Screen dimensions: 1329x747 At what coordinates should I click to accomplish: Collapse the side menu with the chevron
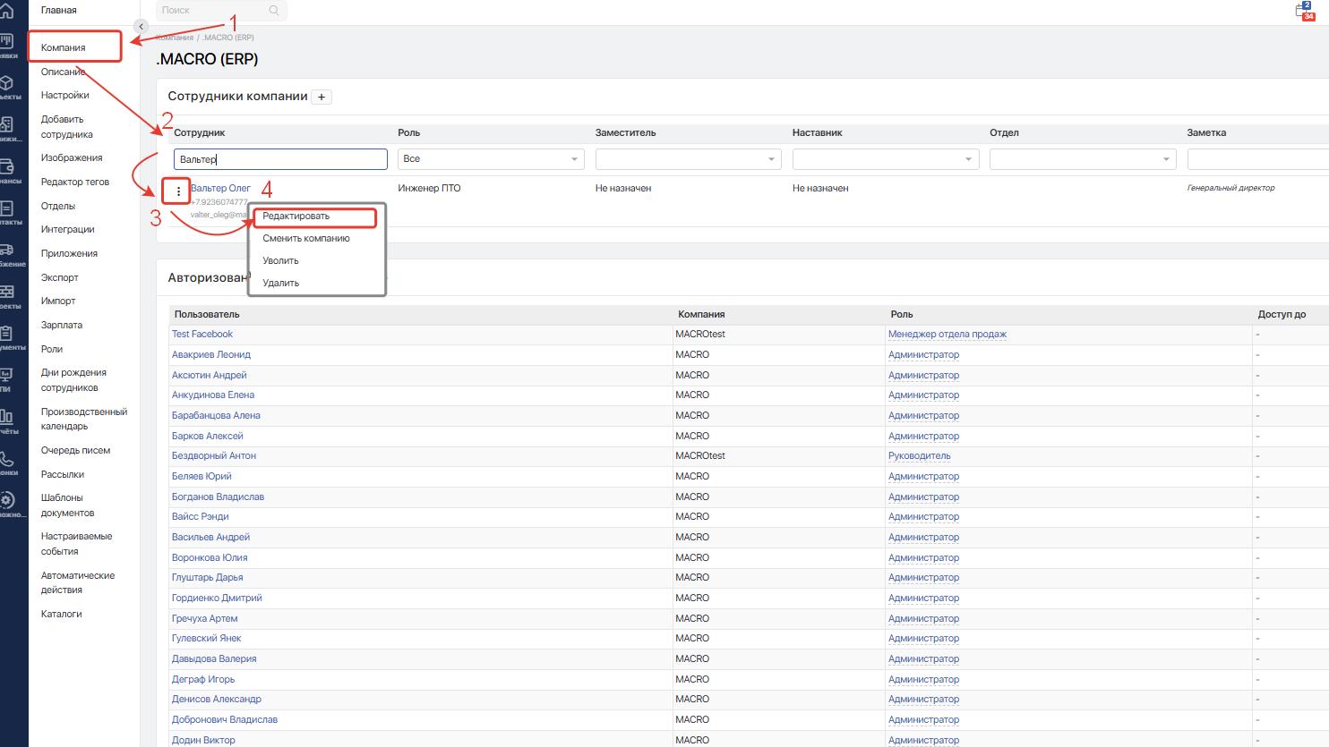pyautogui.click(x=141, y=27)
